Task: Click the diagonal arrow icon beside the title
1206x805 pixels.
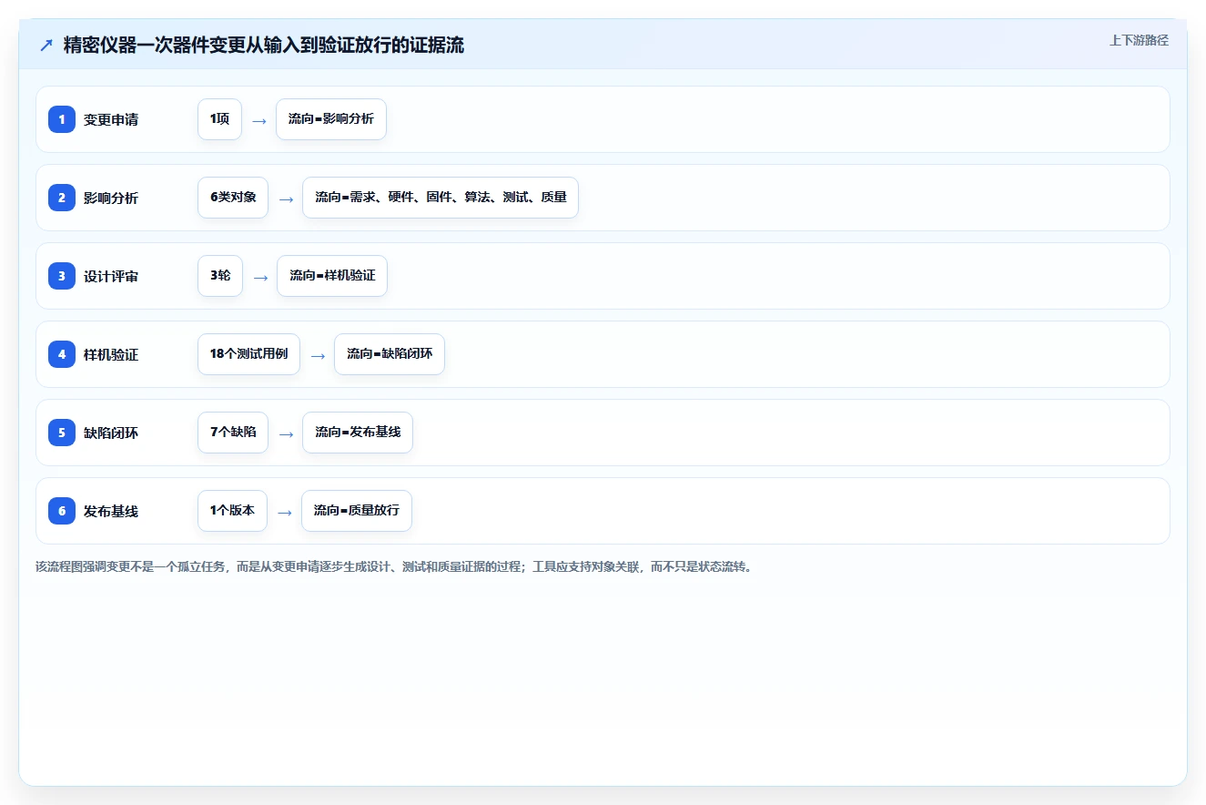Action: click(x=46, y=46)
